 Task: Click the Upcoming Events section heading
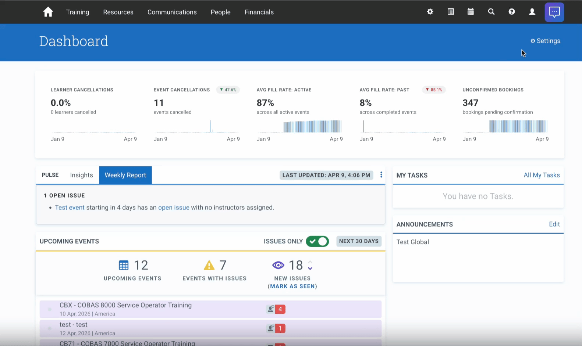pos(69,241)
